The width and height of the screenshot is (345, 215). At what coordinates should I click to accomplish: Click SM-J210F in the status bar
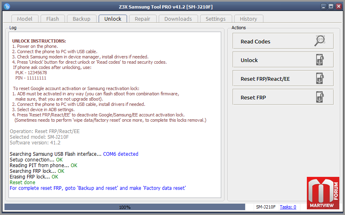pos(266,207)
